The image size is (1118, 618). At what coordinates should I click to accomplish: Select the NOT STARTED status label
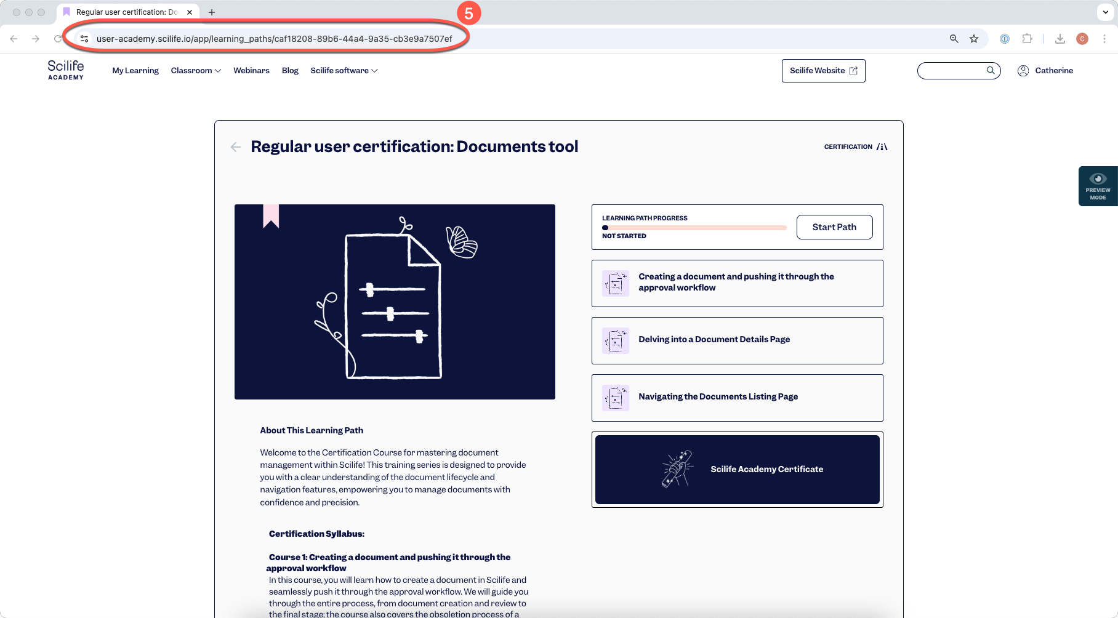(624, 236)
